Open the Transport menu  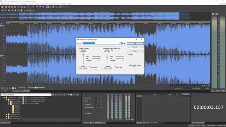(24, 4)
